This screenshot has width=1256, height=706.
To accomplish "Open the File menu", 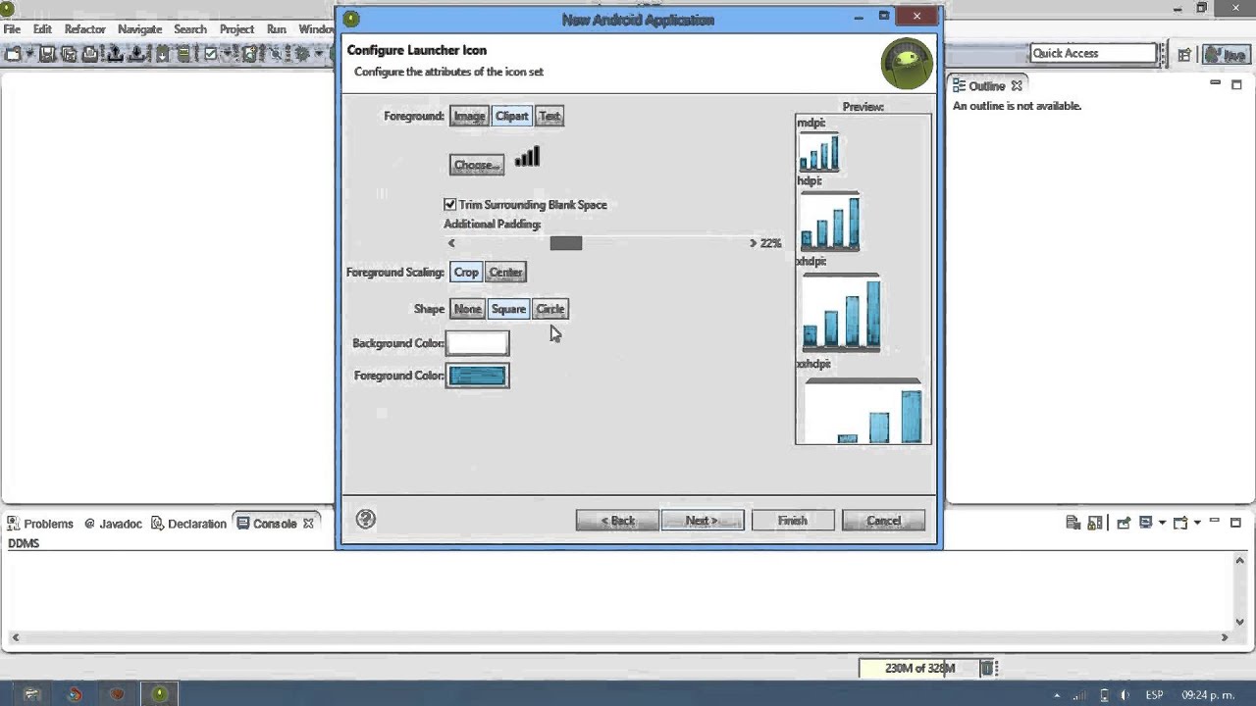I will pyautogui.click(x=12, y=29).
